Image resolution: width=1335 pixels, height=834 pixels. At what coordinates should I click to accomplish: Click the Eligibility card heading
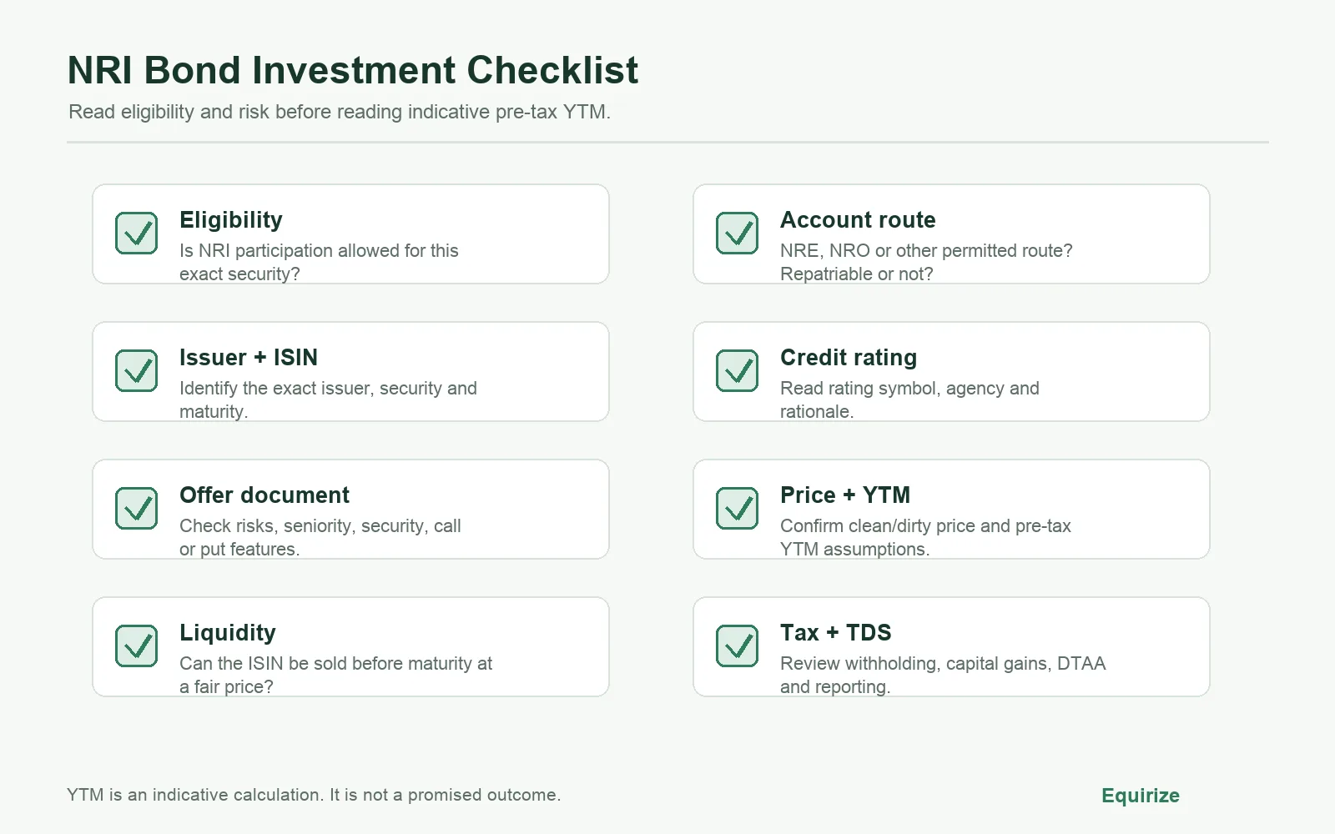(231, 220)
